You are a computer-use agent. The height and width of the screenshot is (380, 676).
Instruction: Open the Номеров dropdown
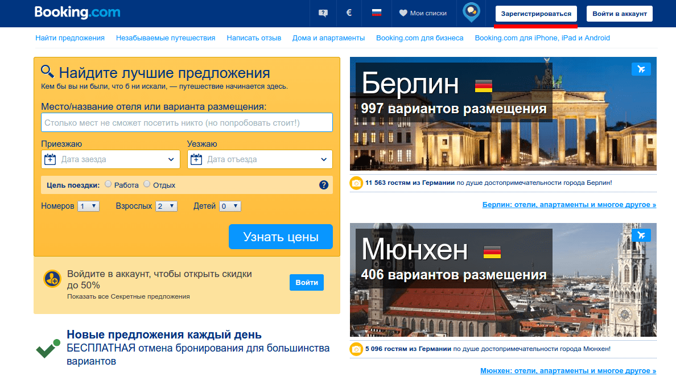pyautogui.click(x=88, y=206)
